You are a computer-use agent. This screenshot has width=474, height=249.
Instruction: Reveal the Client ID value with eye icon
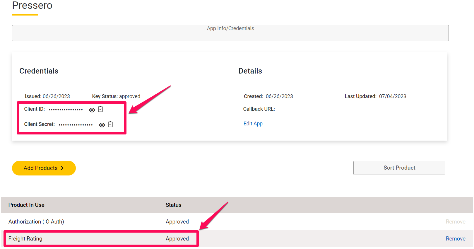tap(92, 110)
